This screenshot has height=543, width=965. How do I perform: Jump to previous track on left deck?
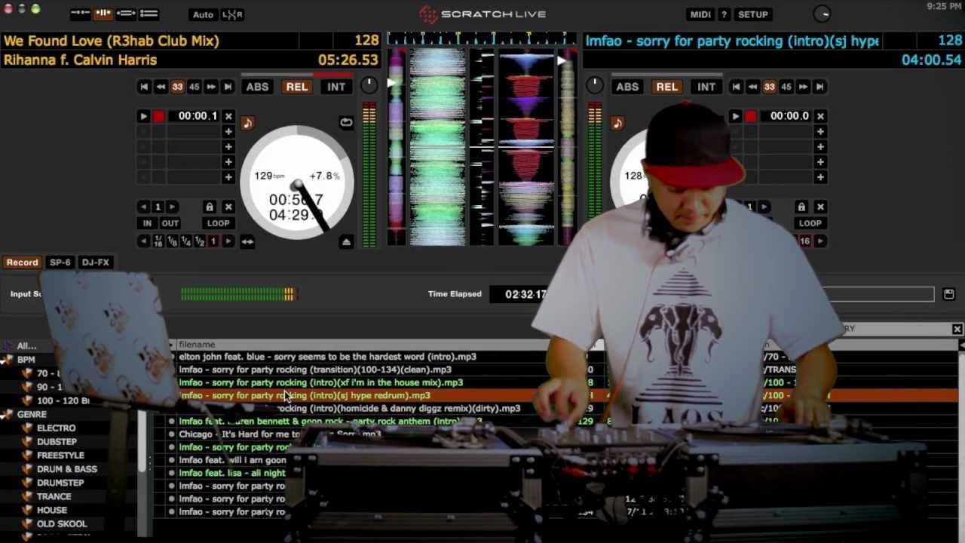point(144,87)
